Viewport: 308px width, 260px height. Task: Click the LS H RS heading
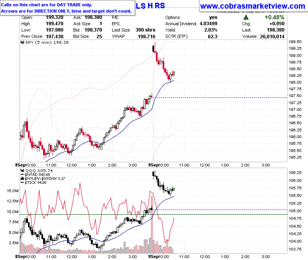150,6
